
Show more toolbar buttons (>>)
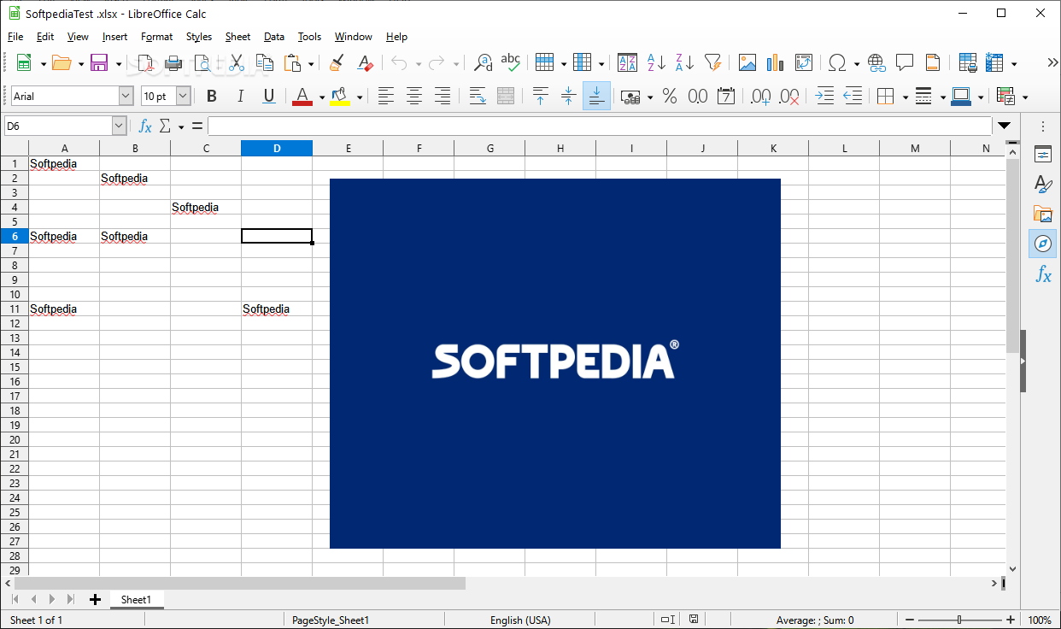pos(1052,62)
